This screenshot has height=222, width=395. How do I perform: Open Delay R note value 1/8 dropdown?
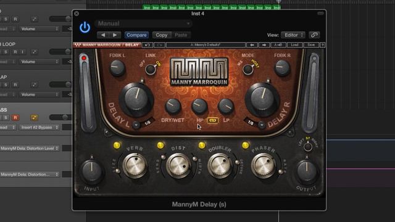(262, 125)
